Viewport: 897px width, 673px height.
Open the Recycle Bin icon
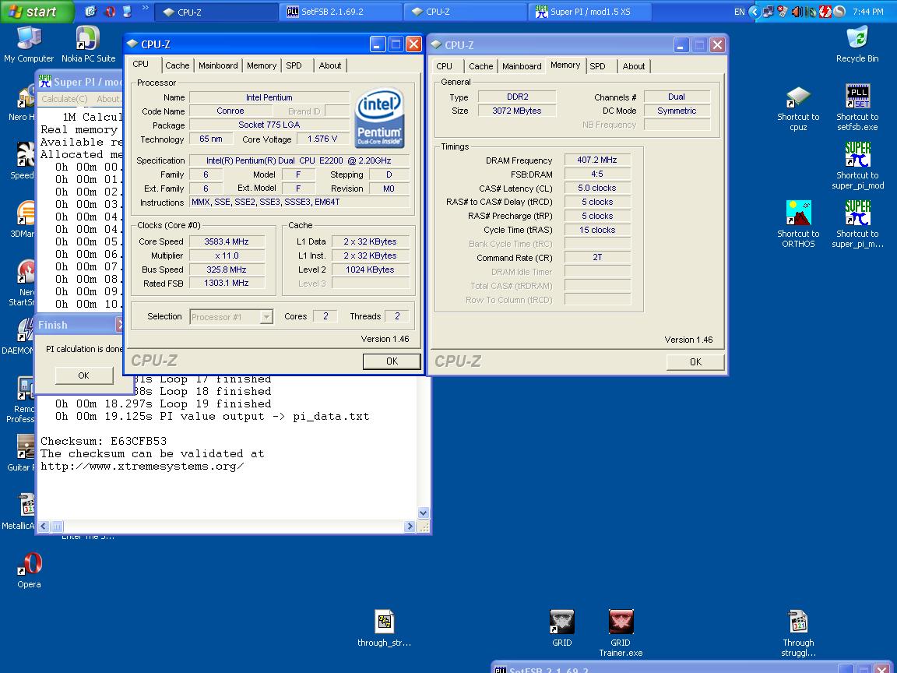(x=857, y=44)
